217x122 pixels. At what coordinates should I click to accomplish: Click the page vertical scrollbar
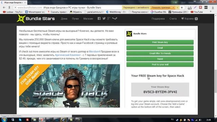tap(216, 82)
